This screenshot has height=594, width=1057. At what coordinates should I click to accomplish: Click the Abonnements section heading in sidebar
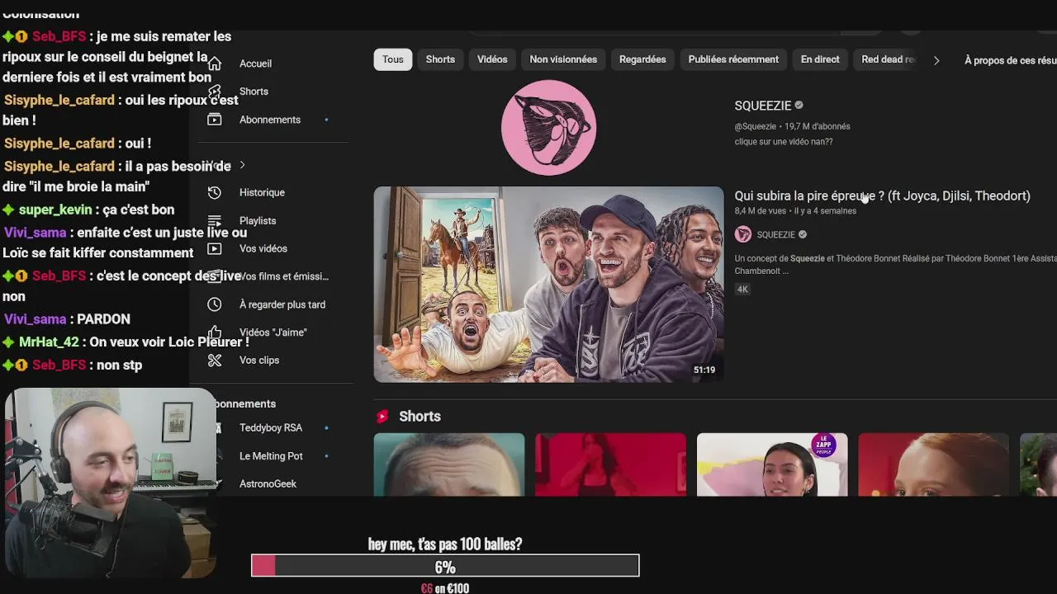point(245,404)
